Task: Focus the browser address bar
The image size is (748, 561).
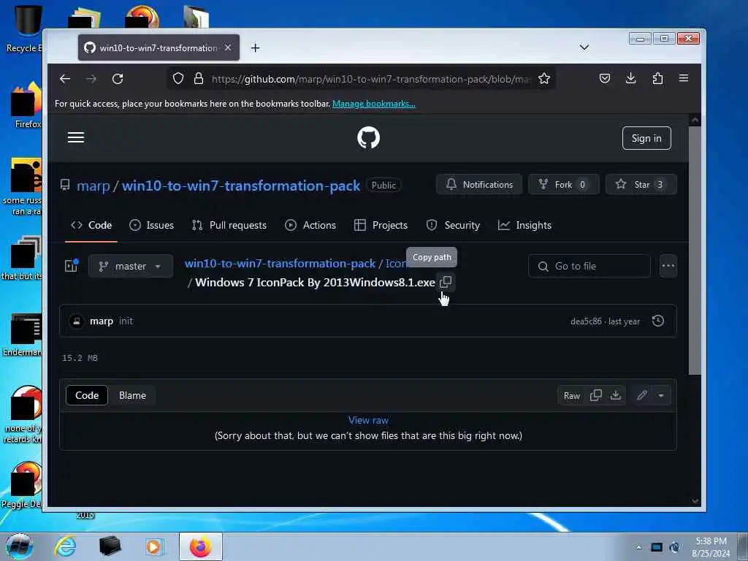Action: [x=370, y=79]
